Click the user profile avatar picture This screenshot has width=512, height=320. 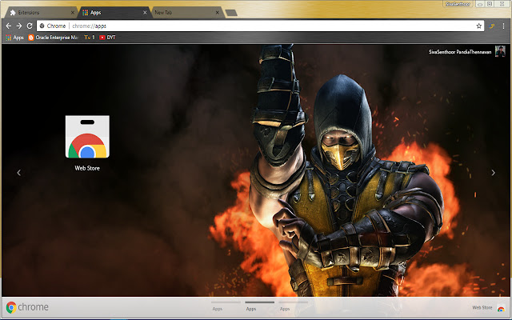tap(500, 51)
